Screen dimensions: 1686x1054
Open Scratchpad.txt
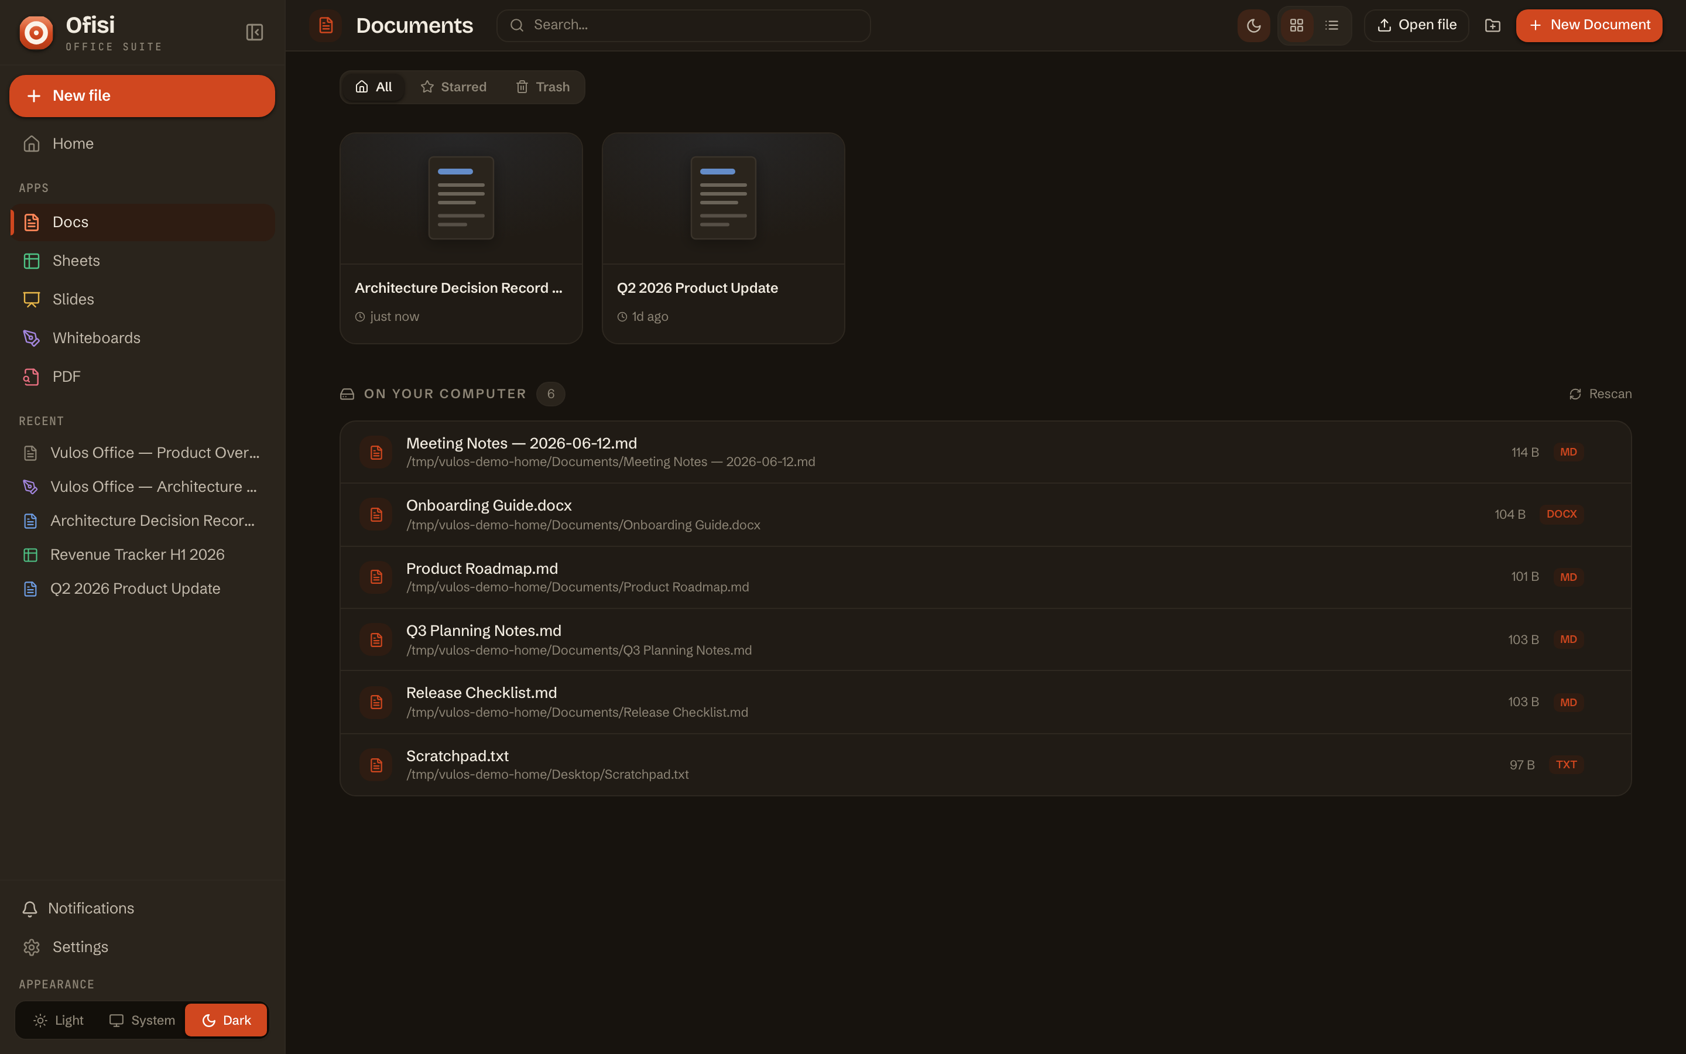pyautogui.click(x=985, y=765)
